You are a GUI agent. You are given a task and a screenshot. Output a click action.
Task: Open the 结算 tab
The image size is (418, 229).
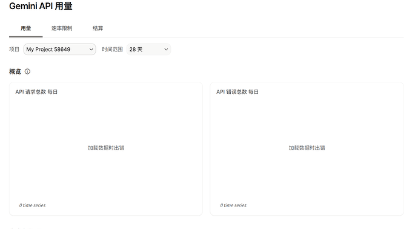pos(98,28)
